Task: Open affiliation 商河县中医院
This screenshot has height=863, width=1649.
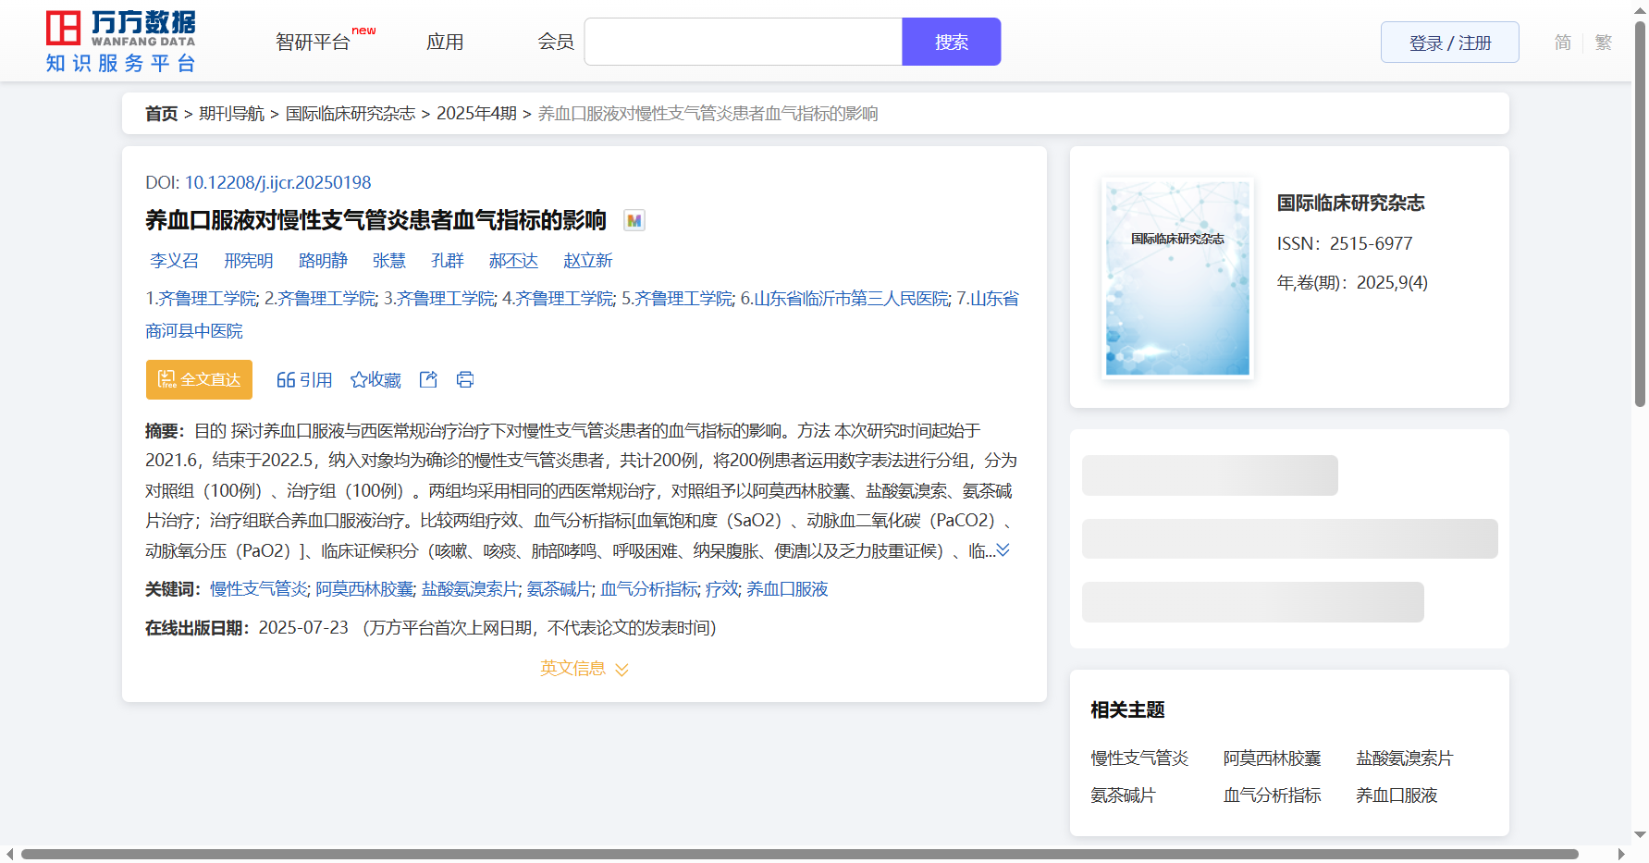Action: 194,331
